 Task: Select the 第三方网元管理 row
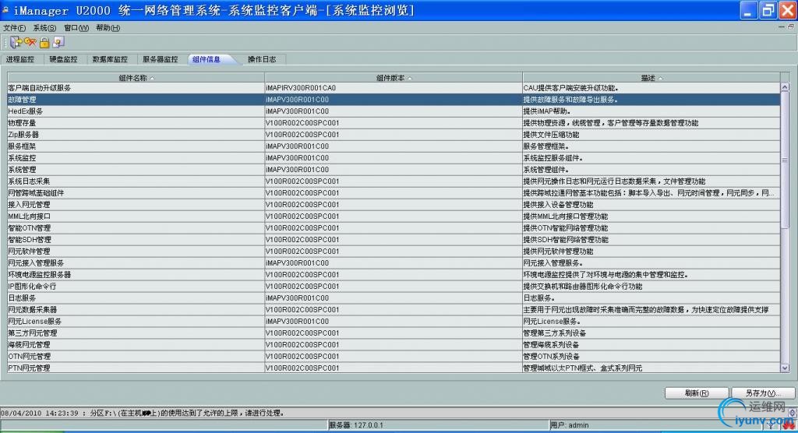[394, 333]
